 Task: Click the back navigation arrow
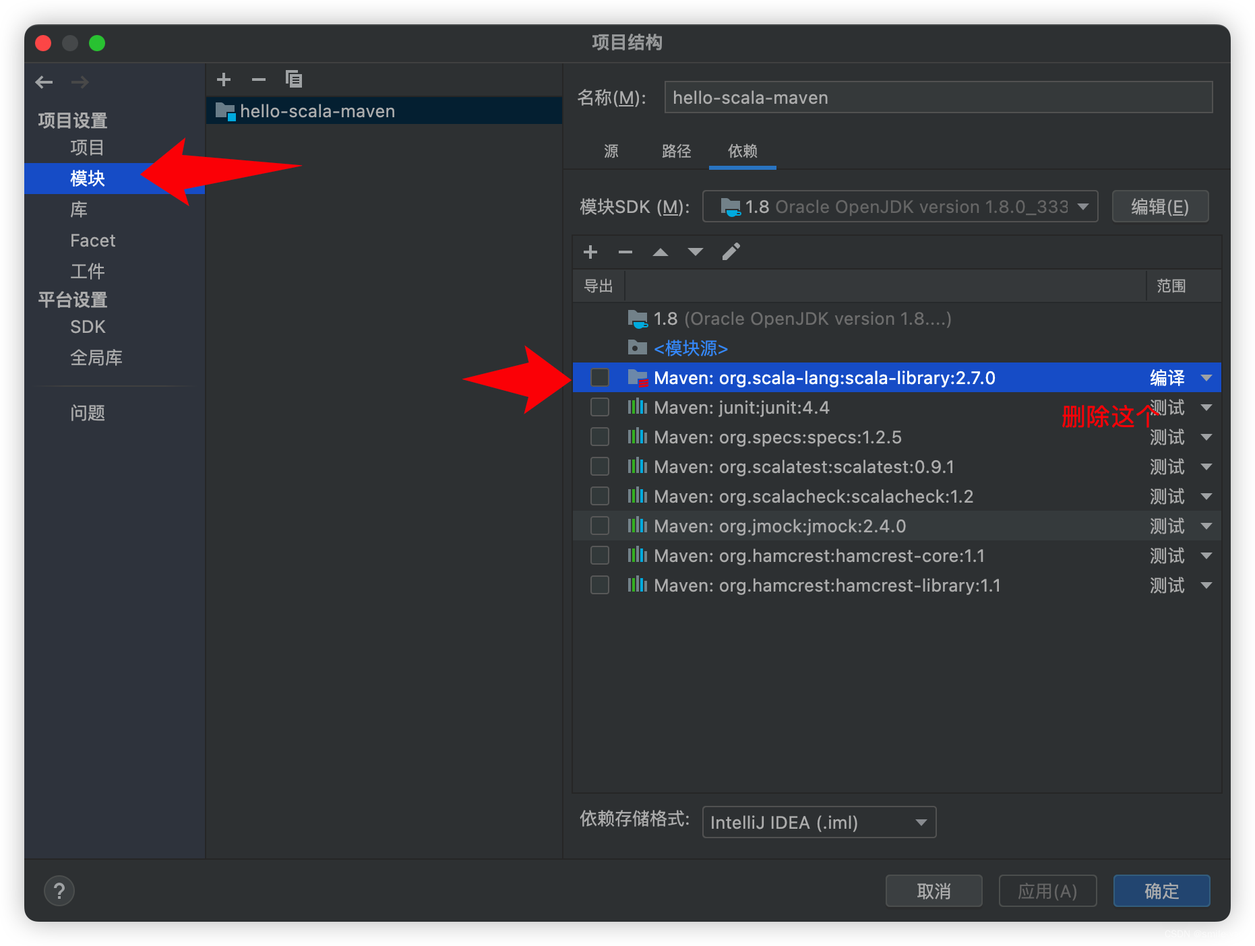click(43, 82)
